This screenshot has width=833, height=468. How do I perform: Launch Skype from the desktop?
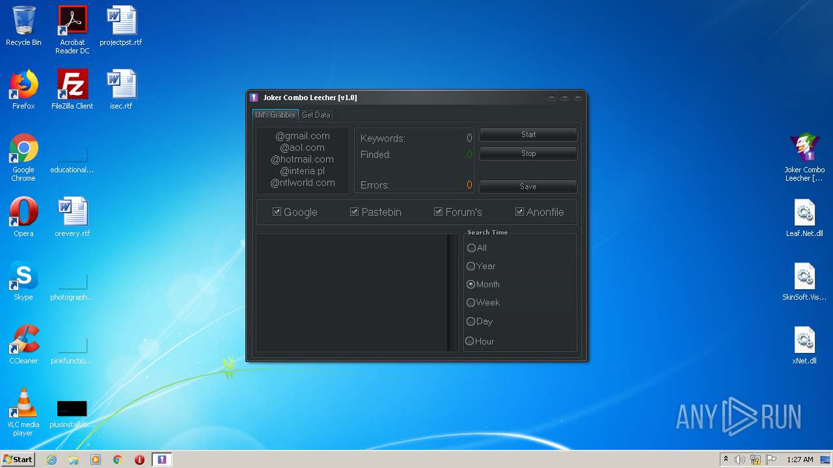click(x=23, y=281)
